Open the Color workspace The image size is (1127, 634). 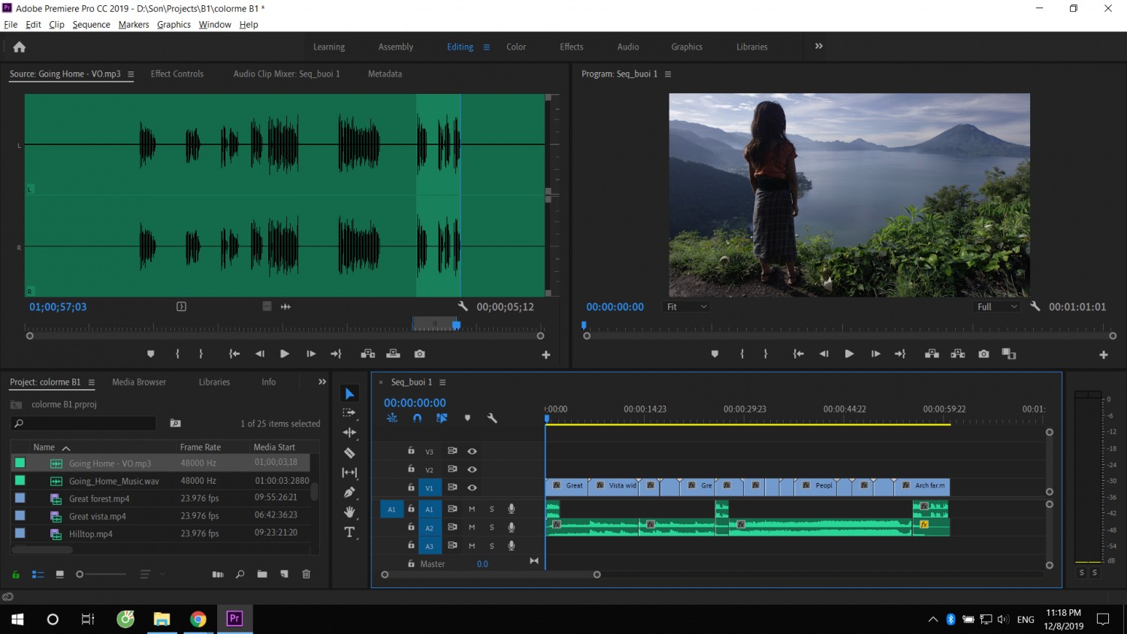click(516, 47)
